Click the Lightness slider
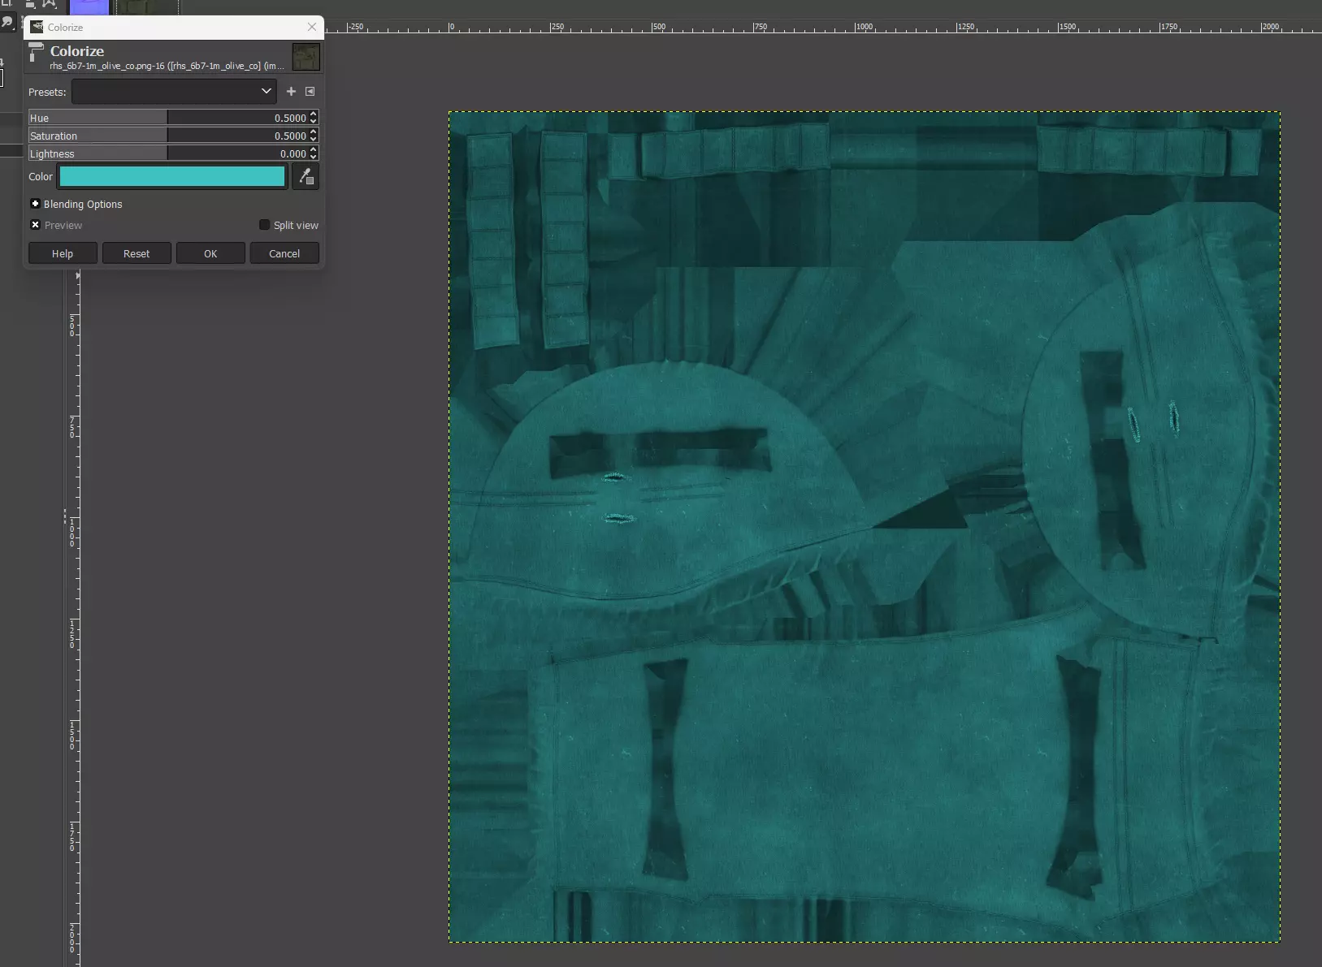Viewport: 1322px width, 967px height. (x=163, y=153)
